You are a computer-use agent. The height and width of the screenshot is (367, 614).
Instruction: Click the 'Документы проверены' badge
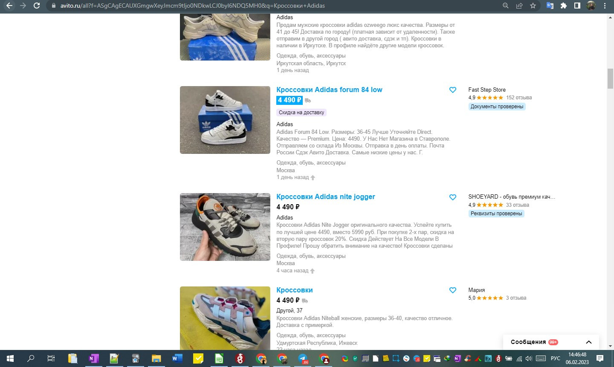(x=497, y=107)
